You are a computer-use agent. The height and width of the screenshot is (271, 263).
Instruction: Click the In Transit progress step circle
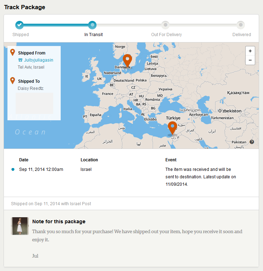(x=92, y=25)
